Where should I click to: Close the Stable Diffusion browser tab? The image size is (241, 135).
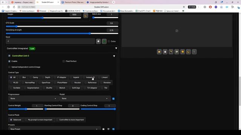(x=58, y=2)
